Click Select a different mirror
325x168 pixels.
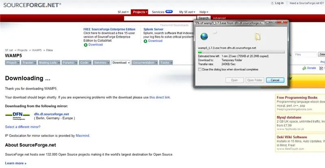point(23,127)
